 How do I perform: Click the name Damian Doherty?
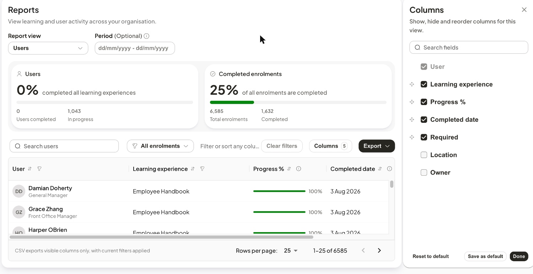(x=50, y=188)
